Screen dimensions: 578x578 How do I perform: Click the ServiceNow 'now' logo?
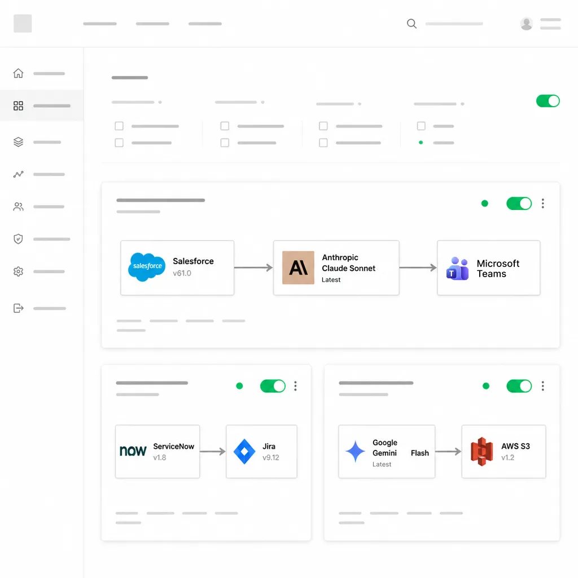(x=133, y=451)
